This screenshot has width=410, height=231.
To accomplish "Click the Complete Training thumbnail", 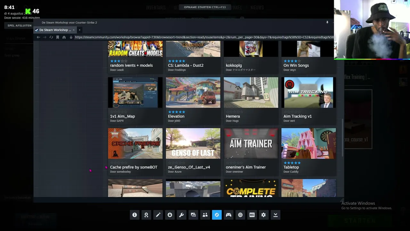I will (x=251, y=188).
